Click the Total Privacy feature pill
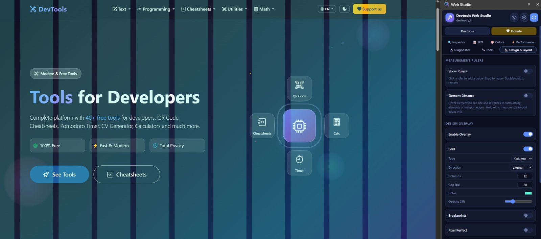Image resolution: width=541 pixels, height=239 pixels. tap(177, 146)
